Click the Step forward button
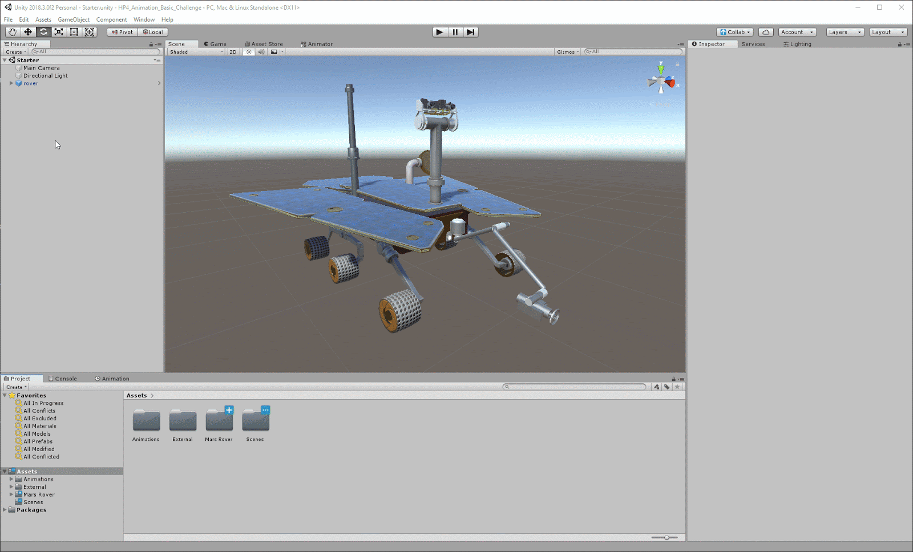 [x=470, y=32]
